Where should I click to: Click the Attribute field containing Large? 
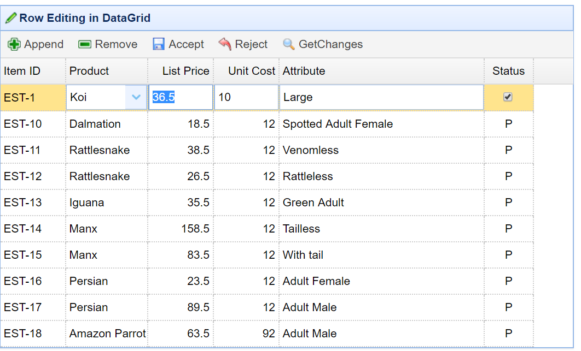[x=381, y=98]
